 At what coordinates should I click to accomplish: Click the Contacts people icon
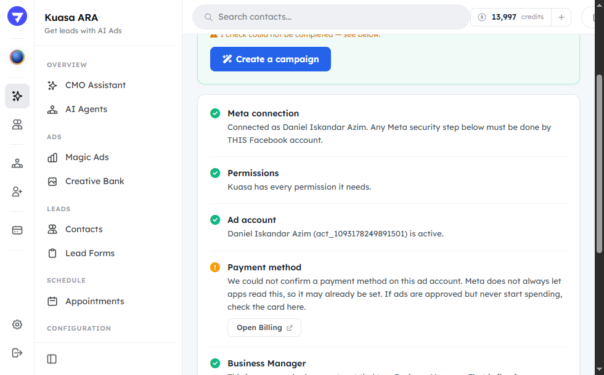(52, 229)
